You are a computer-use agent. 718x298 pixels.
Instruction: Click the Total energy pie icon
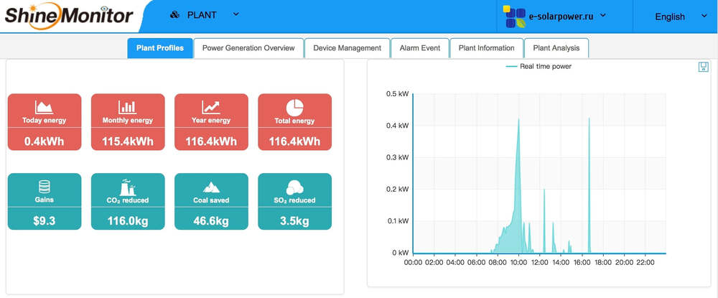point(294,107)
